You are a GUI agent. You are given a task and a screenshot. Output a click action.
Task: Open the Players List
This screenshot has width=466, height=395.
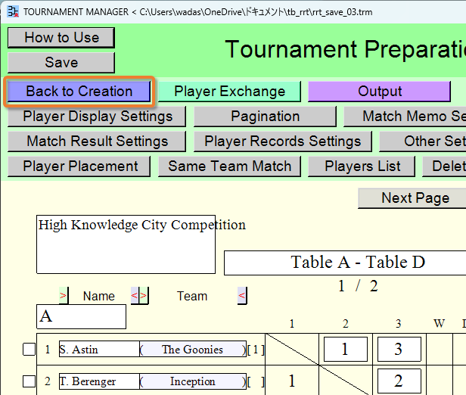click(362, 166)
